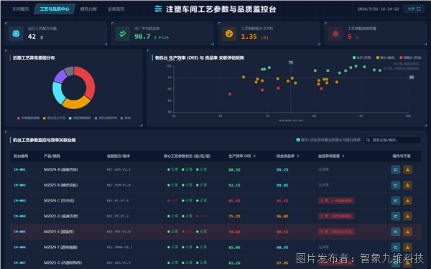Open the trend chart icon for IM-003
Viewport: 431px width, 269px height.
396,201
